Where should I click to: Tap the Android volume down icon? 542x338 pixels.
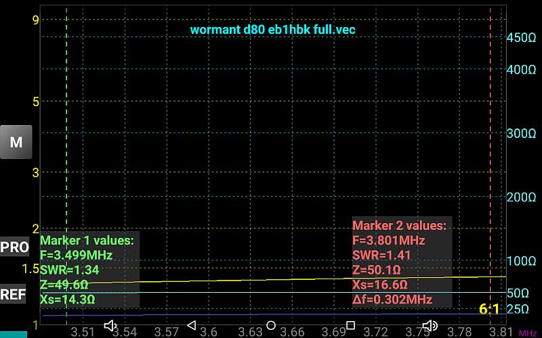[x=110, y=326]
